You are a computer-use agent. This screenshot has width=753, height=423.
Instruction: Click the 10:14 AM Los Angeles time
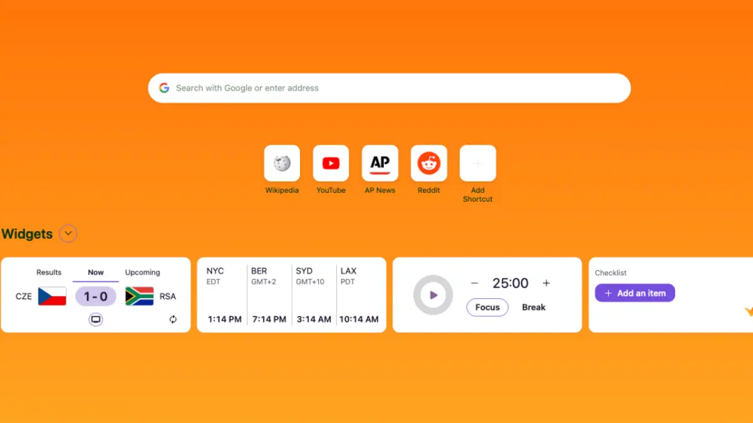359,319
